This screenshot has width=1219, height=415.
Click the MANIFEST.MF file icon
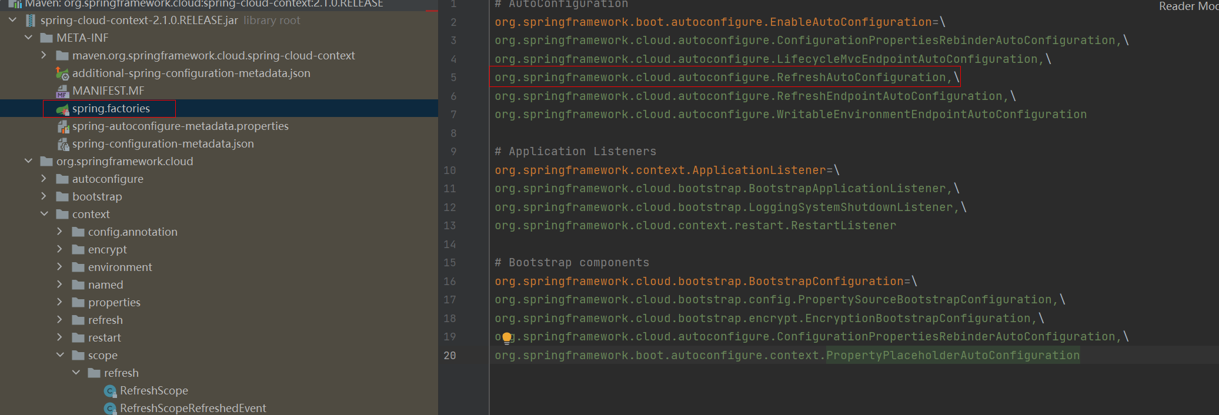(x=62, y=91)
